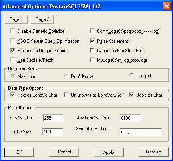Switch to Page 2
173x161 pixels.
[42, 19]
